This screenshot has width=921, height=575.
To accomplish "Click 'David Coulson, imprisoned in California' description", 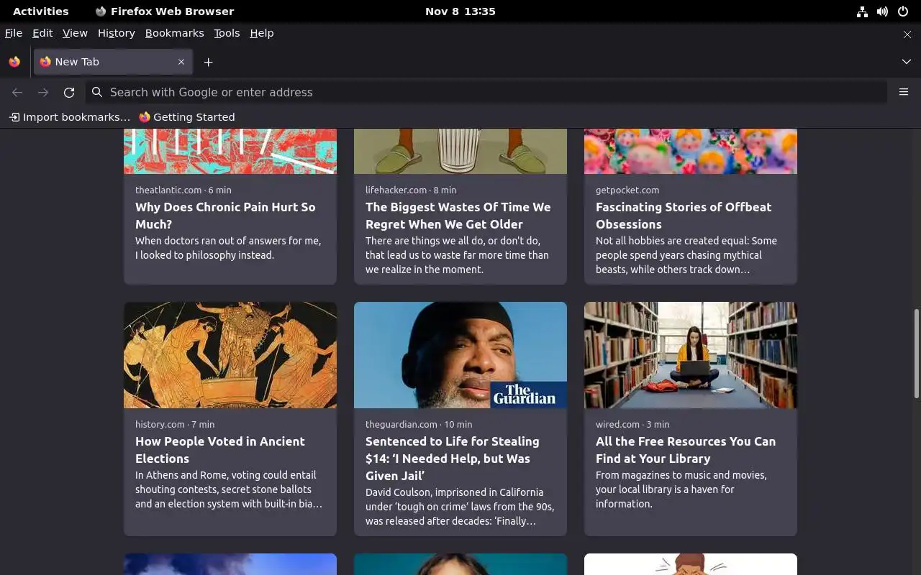I will point(460,507).
